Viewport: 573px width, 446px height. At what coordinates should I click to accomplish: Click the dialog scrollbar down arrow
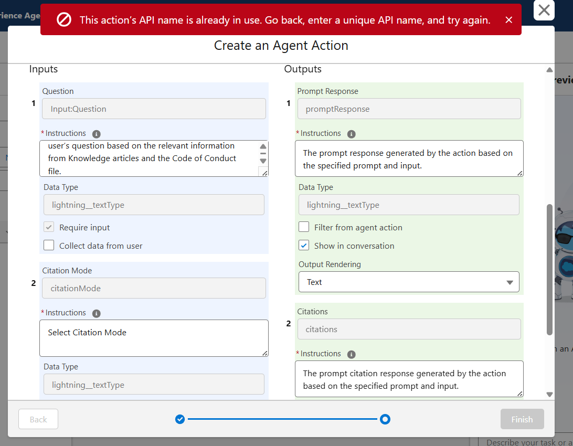click(x=549, y=394)
